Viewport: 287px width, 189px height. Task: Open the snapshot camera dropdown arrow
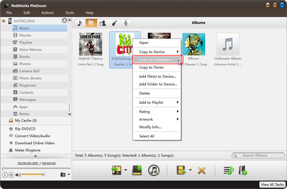point(68,175)
